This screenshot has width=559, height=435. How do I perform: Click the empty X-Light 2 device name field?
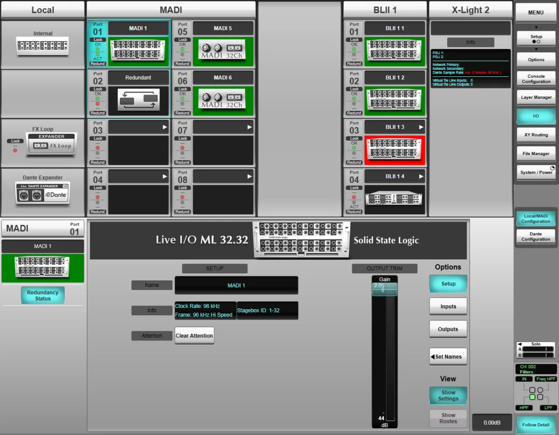coord(470,28)
